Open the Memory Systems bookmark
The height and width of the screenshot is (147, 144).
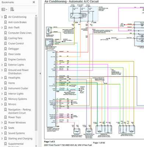coord(18,99)
